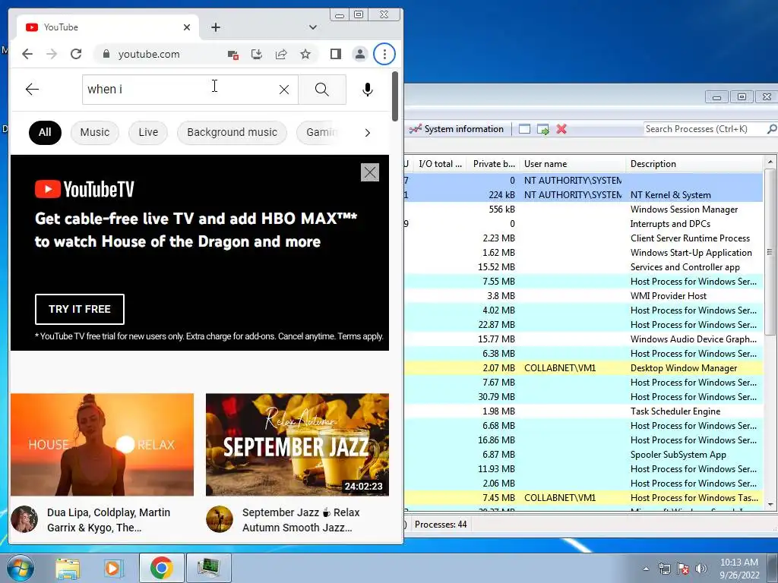
Task: Select the NT Kernel & System row
Action: click(x=583, y=195)
